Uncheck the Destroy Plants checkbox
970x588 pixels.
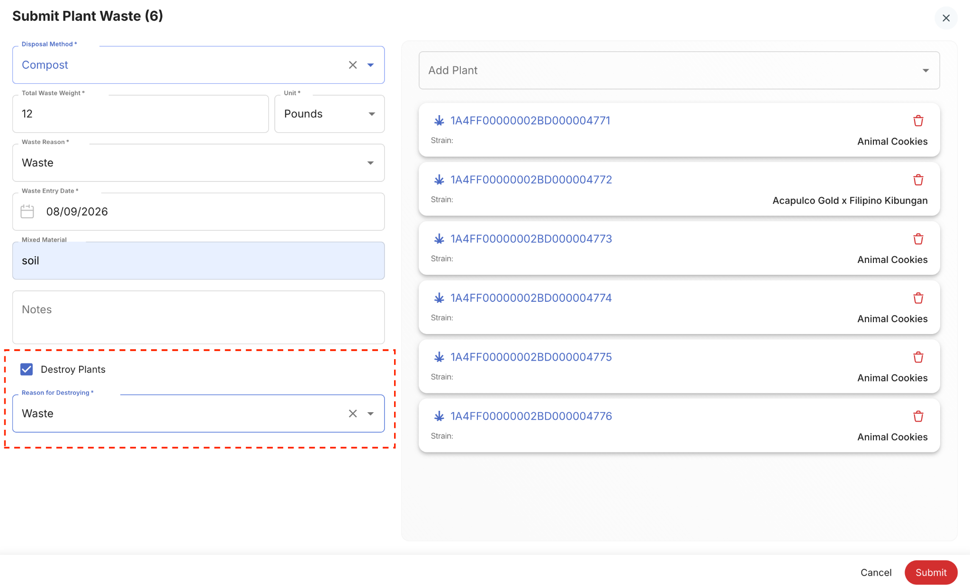27,369
